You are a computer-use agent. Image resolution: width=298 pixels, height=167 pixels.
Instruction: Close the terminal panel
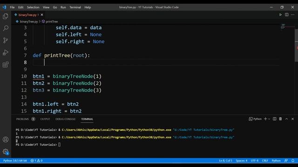pyautogui.click(x=293, y=119)
